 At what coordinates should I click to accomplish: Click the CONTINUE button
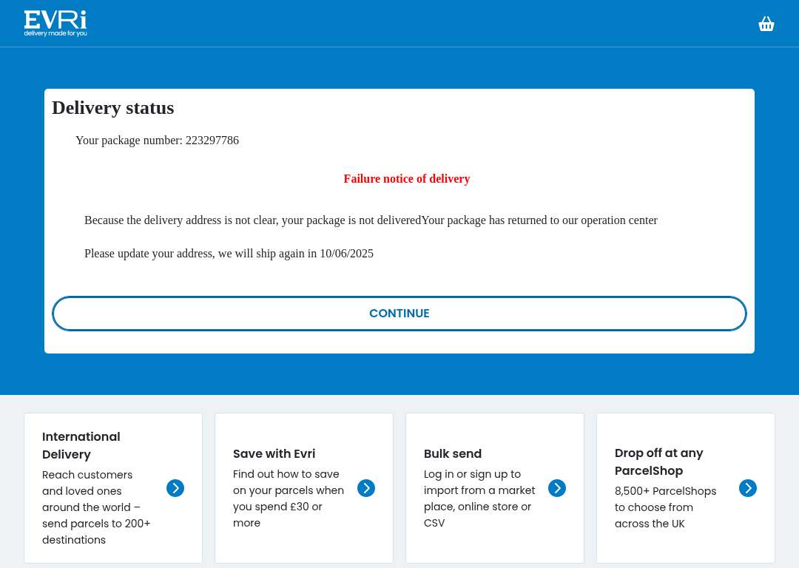[x=399, y=314]
